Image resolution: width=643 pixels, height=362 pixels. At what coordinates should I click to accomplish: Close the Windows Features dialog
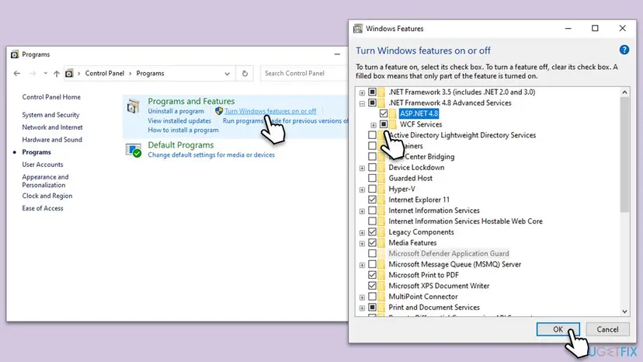[623, 28]
